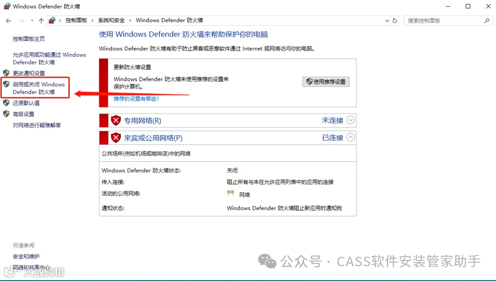
Task: Click the shield icon beside 更改通知设置
Action: 6,73
